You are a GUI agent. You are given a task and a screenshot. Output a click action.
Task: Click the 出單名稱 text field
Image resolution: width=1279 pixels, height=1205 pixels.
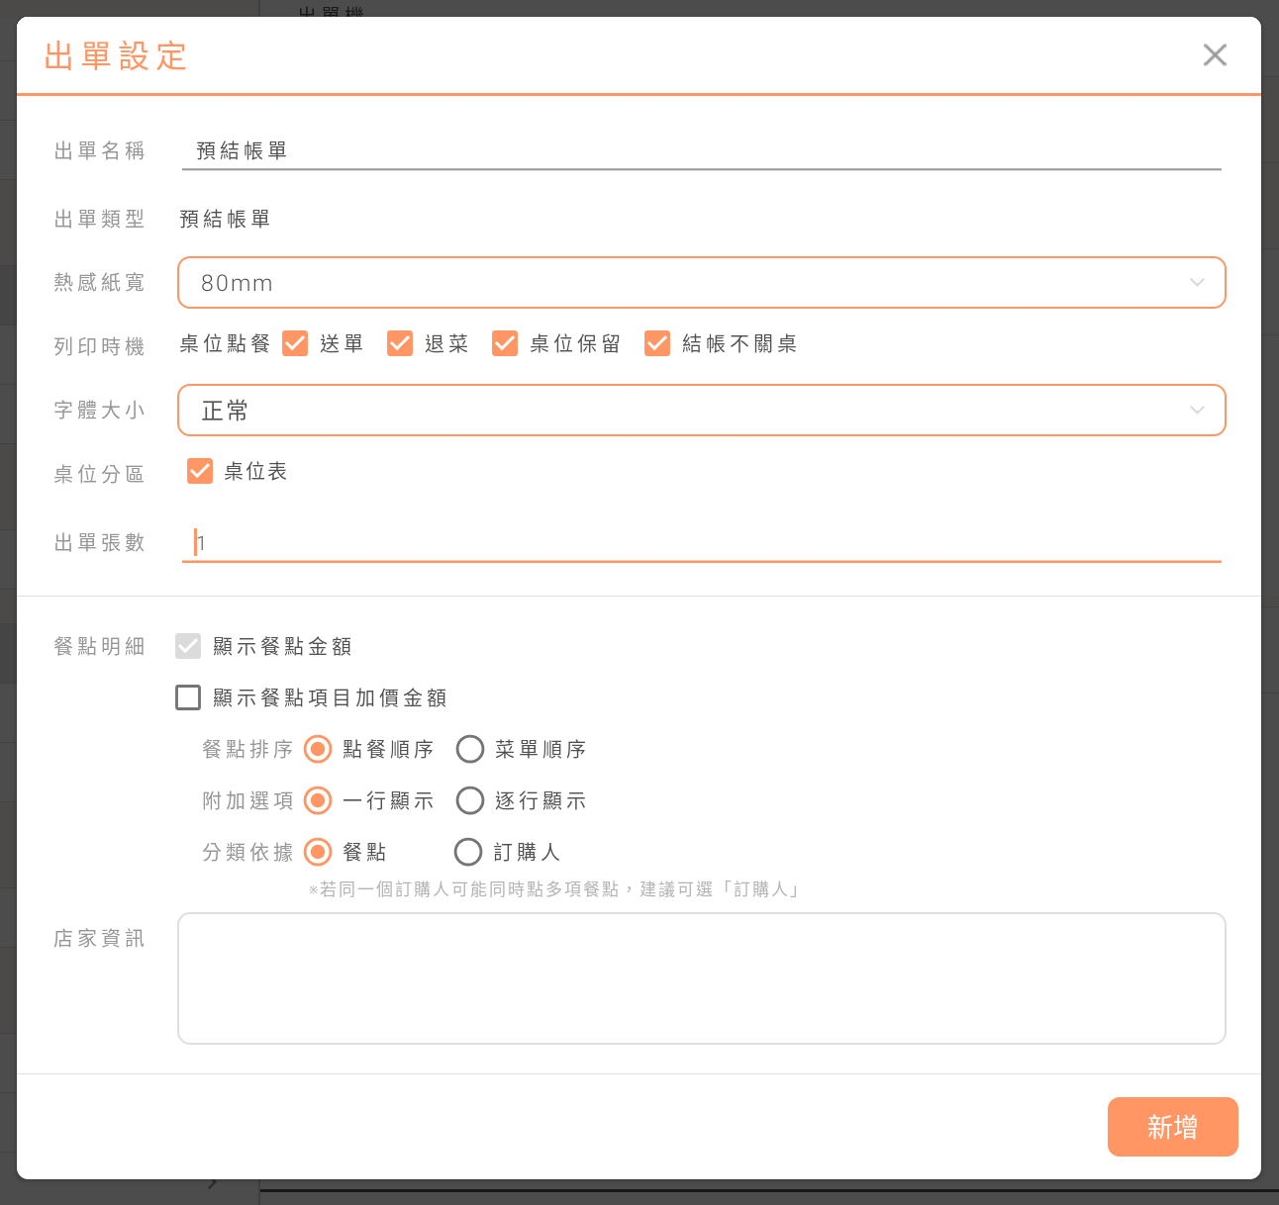[x=701, y=151]
